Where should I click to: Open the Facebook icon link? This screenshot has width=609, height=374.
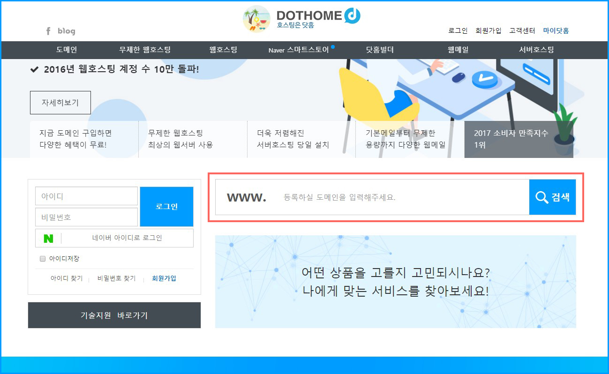coord(48,31)
